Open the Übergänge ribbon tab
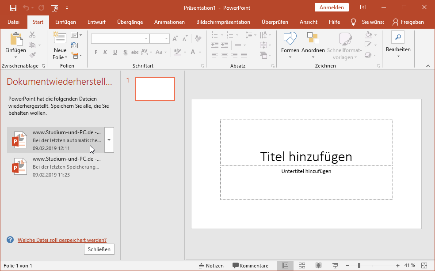This screenshot has width=435, height=271. [x=130, y=22]
